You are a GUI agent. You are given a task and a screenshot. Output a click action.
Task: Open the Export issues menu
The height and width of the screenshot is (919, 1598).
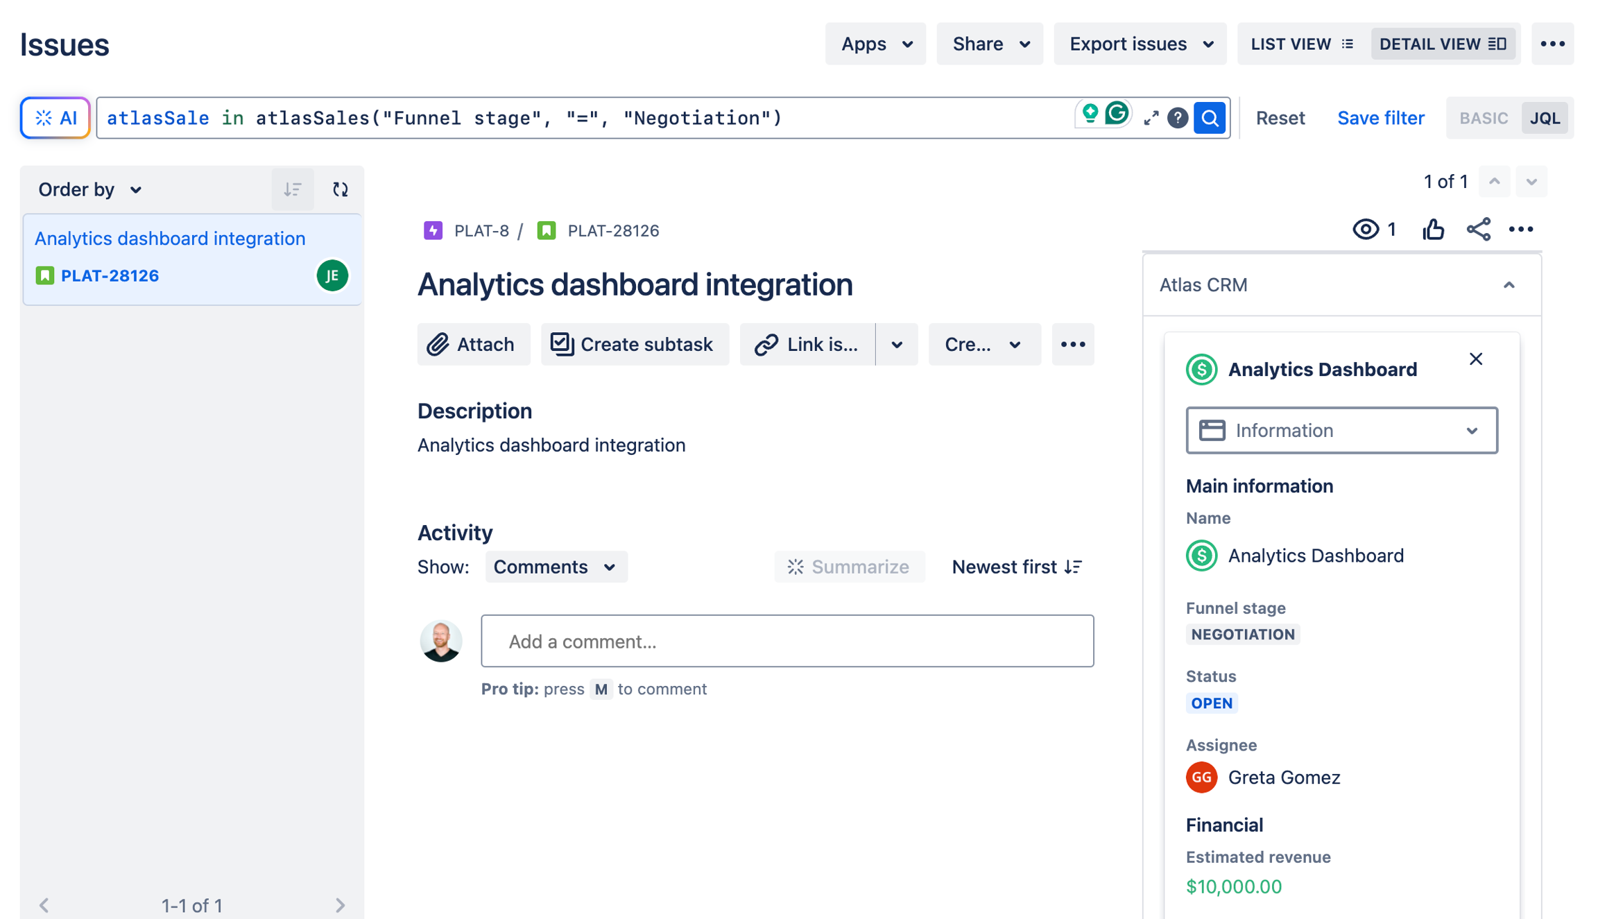pos(1140,44)
